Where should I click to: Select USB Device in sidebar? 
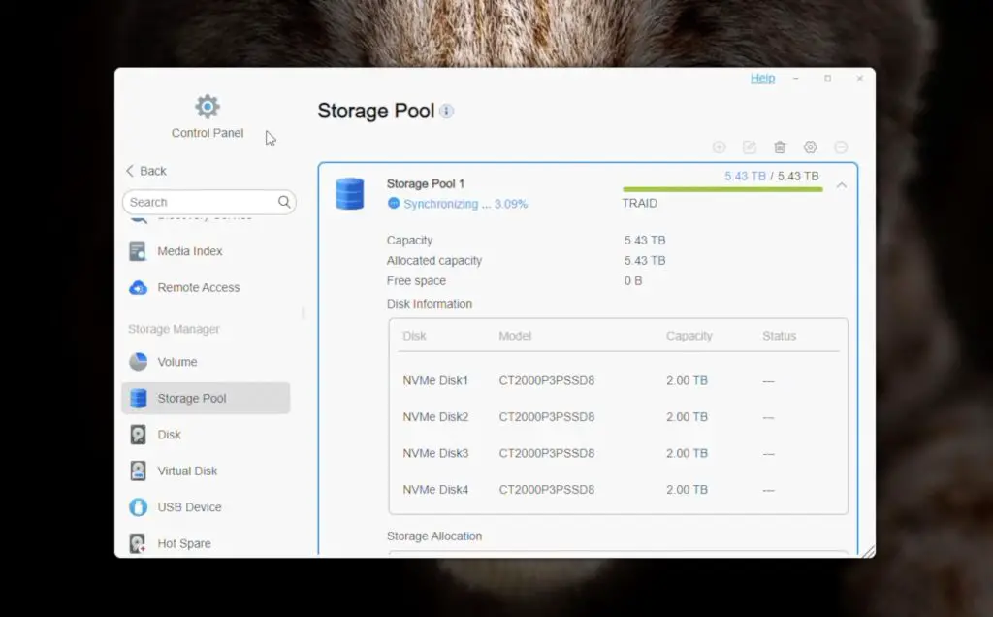189,507
